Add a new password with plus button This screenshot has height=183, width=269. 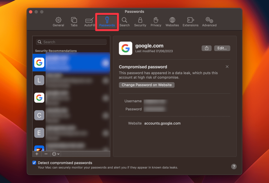coord(37,154)
